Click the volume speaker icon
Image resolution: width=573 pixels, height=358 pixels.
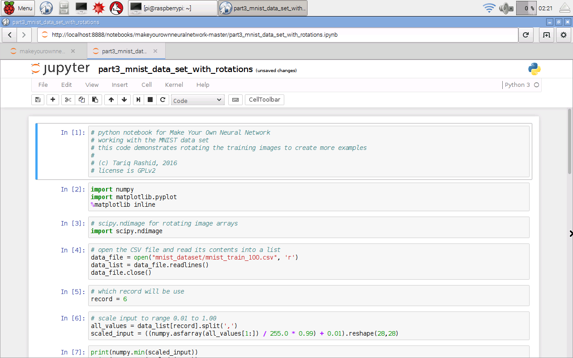coord(506,8)
